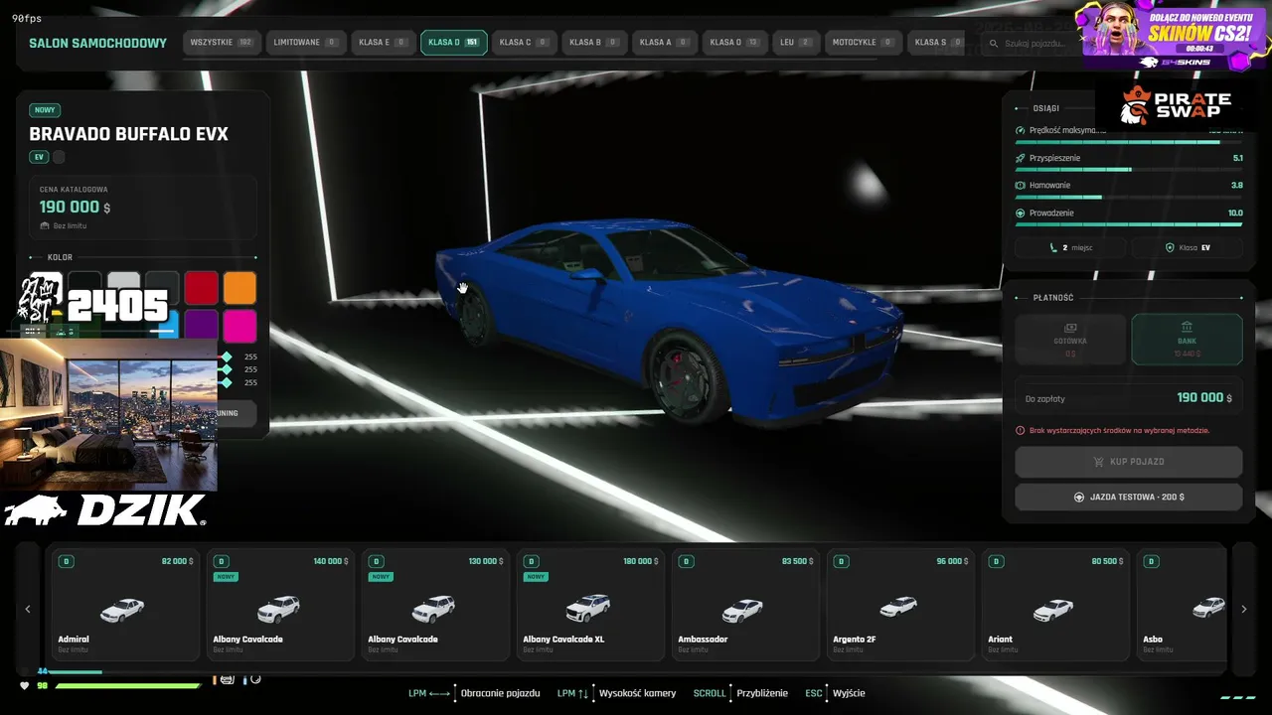The width and height of the screenshot is (1272, 715).
Task: Select the Ariant car thumbnail
Action: pyautogui.click(x=1052, y=609)
